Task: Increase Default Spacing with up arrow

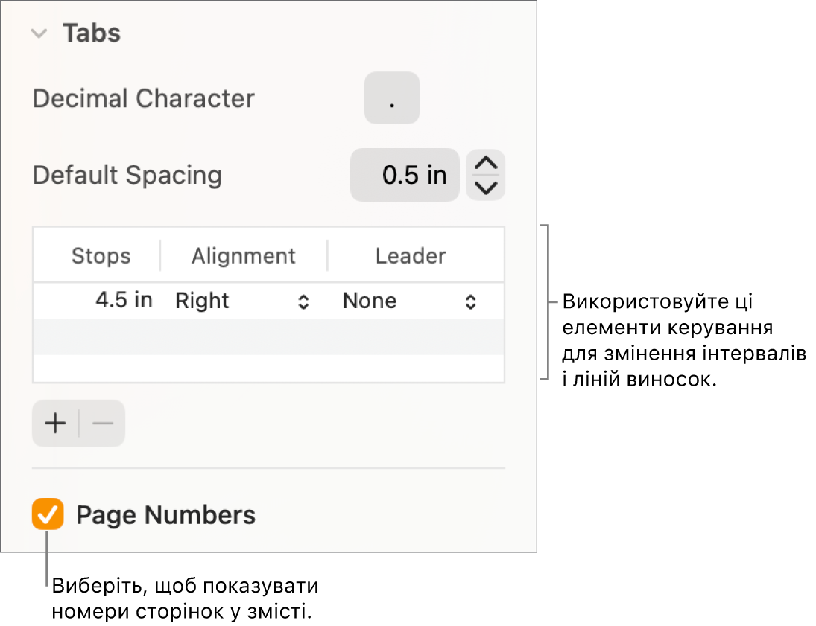Action: coord(486,164)
